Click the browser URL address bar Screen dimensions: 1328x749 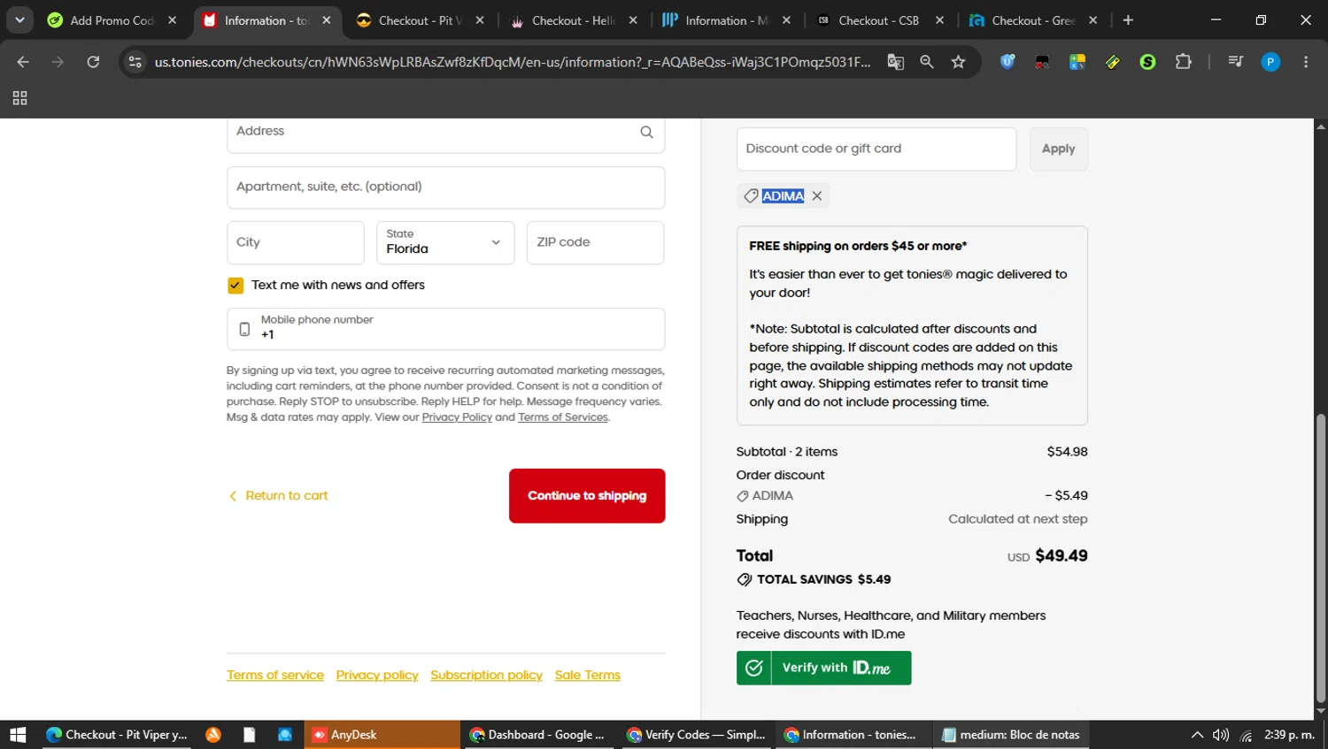[512, 62]
